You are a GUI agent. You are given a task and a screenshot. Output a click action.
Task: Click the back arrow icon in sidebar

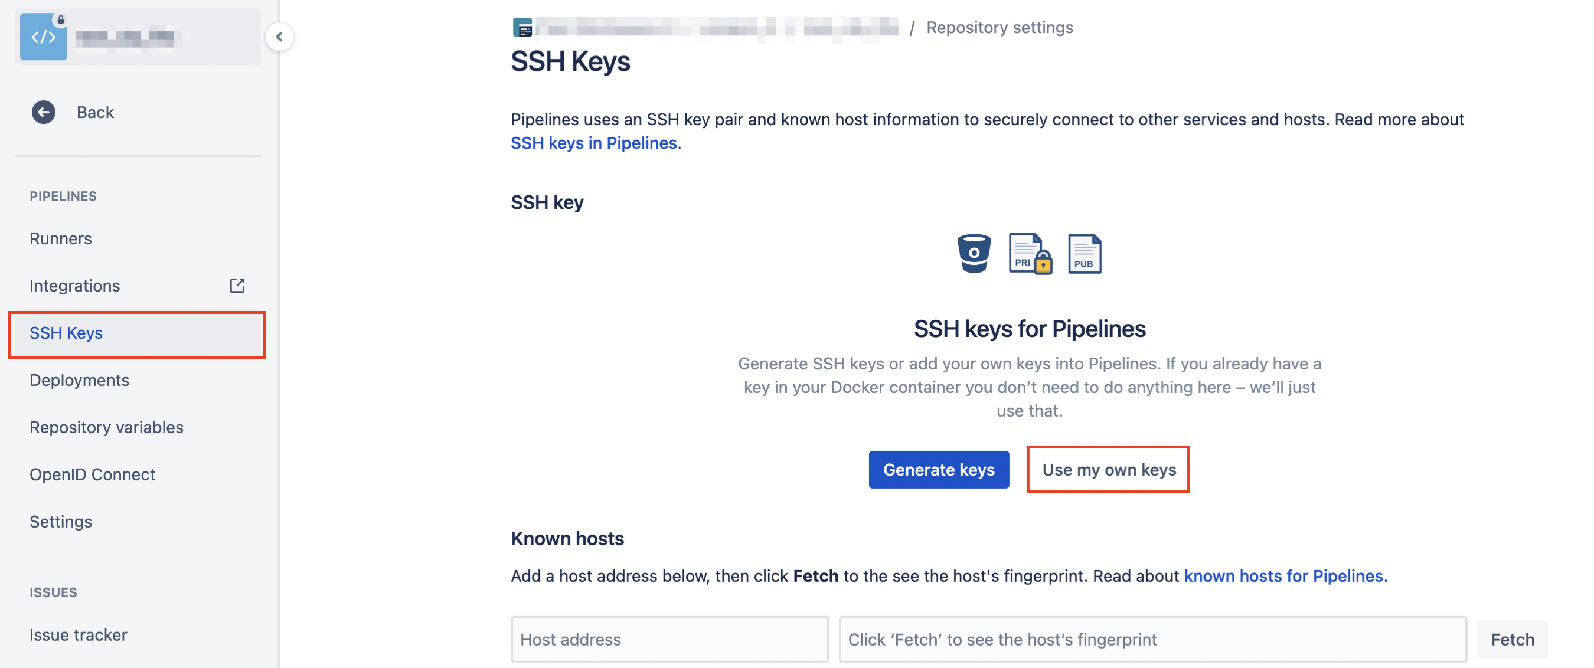point(43,112)
